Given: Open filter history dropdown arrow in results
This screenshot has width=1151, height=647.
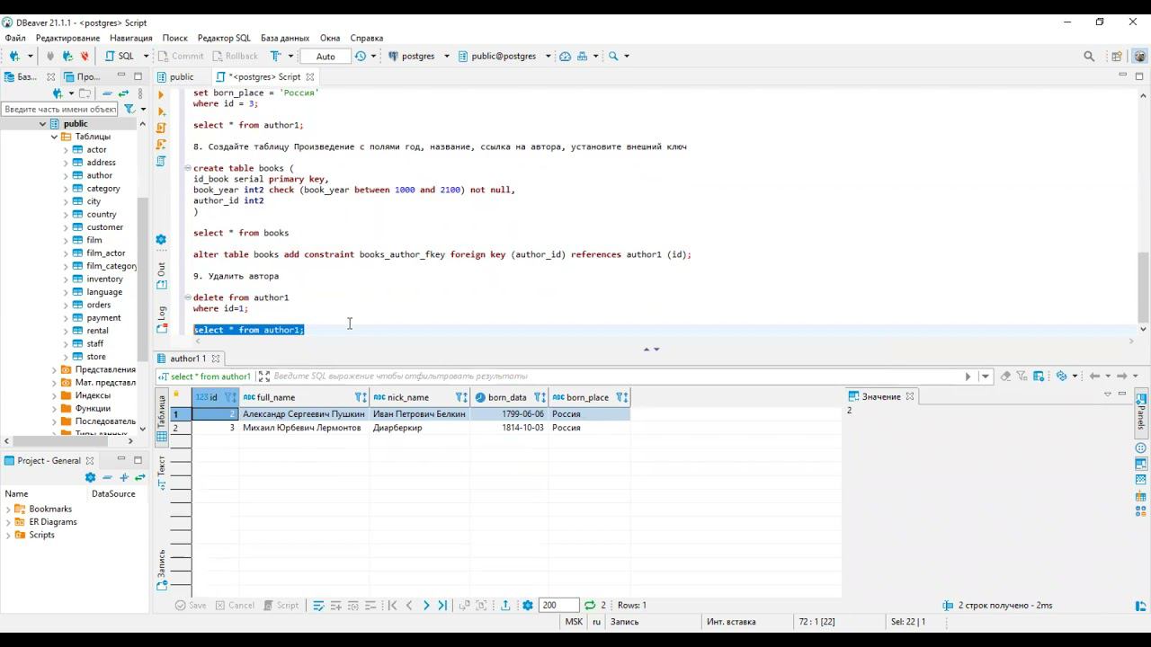Looking at the screenshot, I should click(x=986, y=377).
